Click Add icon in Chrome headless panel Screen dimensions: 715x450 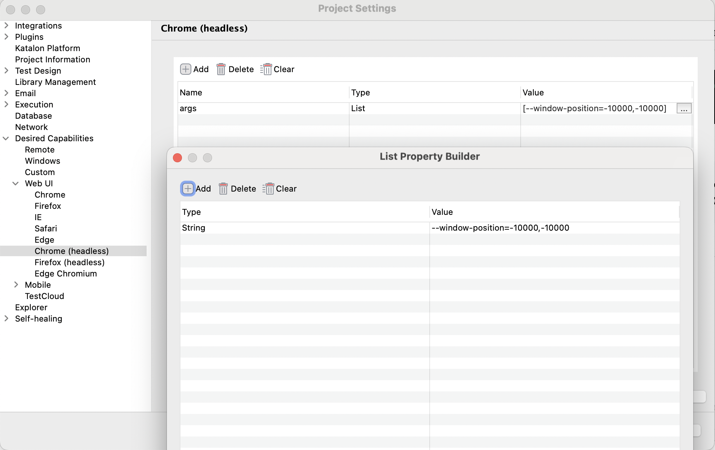[185, 69]
